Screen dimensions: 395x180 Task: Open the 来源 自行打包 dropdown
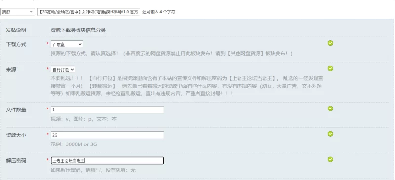point(63,69)
